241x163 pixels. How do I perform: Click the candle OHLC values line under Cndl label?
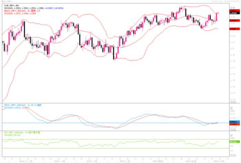click(28, 8)
